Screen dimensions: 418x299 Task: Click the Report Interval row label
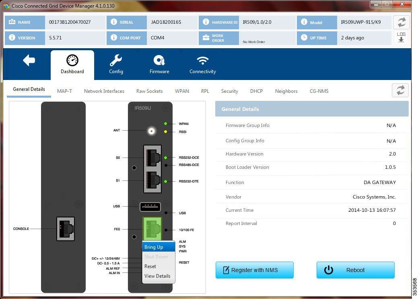pos(241,223)
